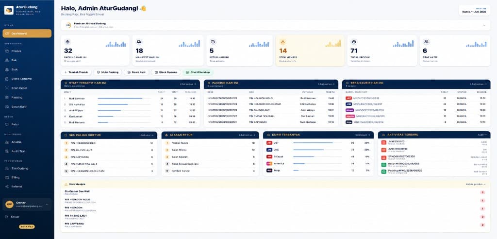Click 'Pin Ombak Sea Wall' in Stok Menipis list

[77, 191]
